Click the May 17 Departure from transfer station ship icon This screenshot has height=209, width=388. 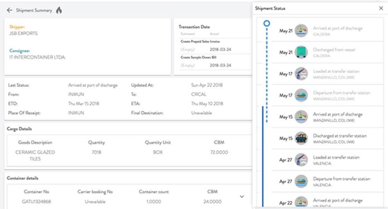coord(301,95)
